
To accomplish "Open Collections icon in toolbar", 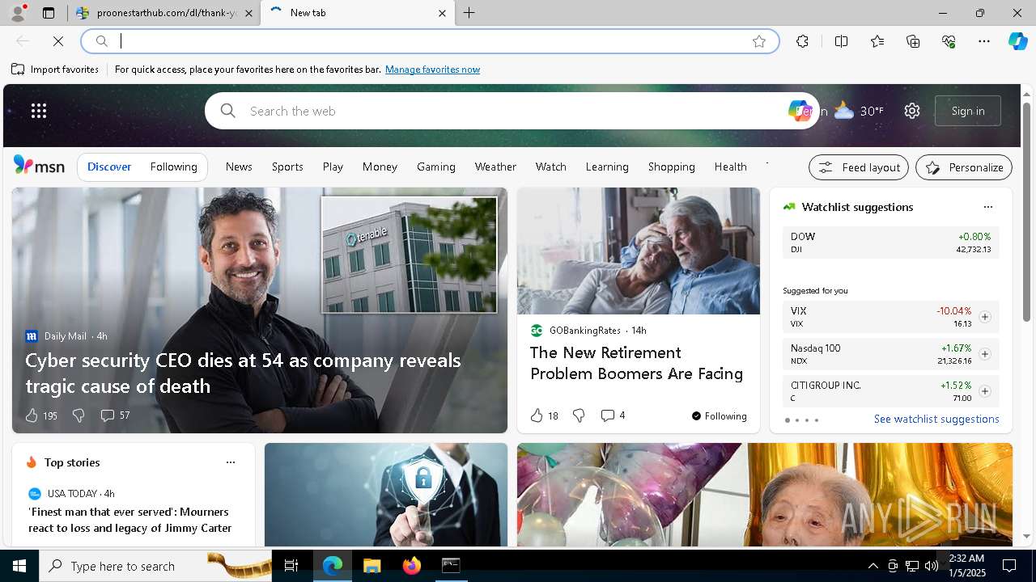I will point(913,41).
